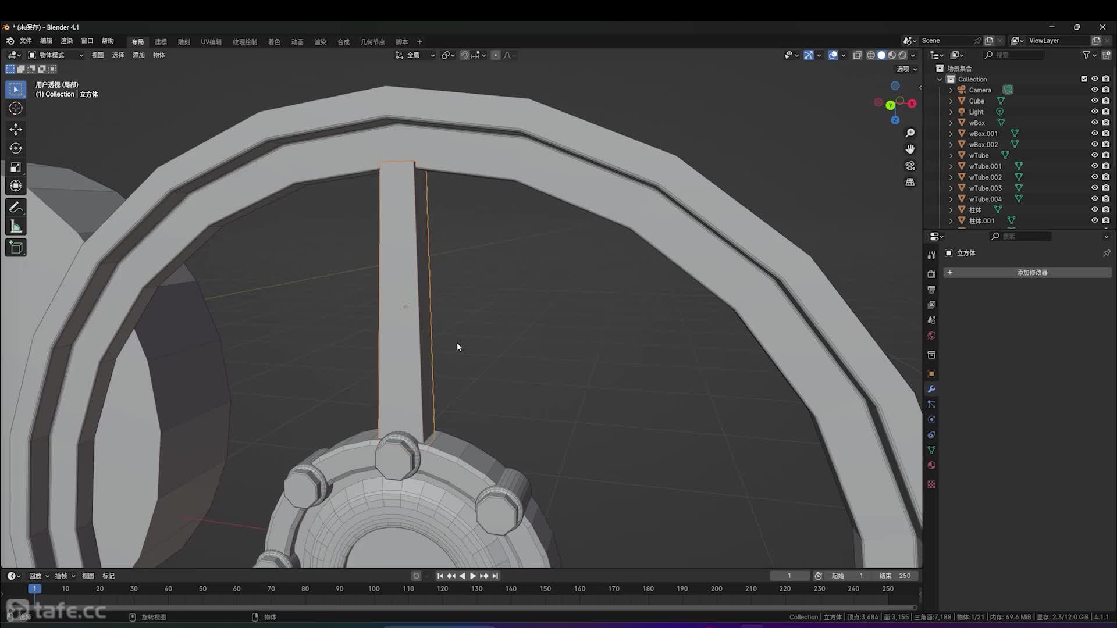This screenshot has height=628, width=1117.
Task: Open the Texture properties checker icon
Action: click(x=931, y=484)
